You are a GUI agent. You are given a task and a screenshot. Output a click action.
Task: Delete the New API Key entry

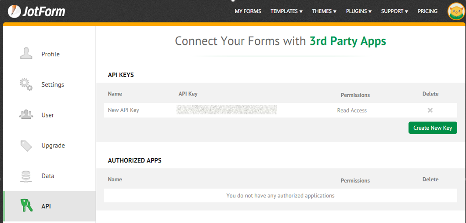(430, 110)
